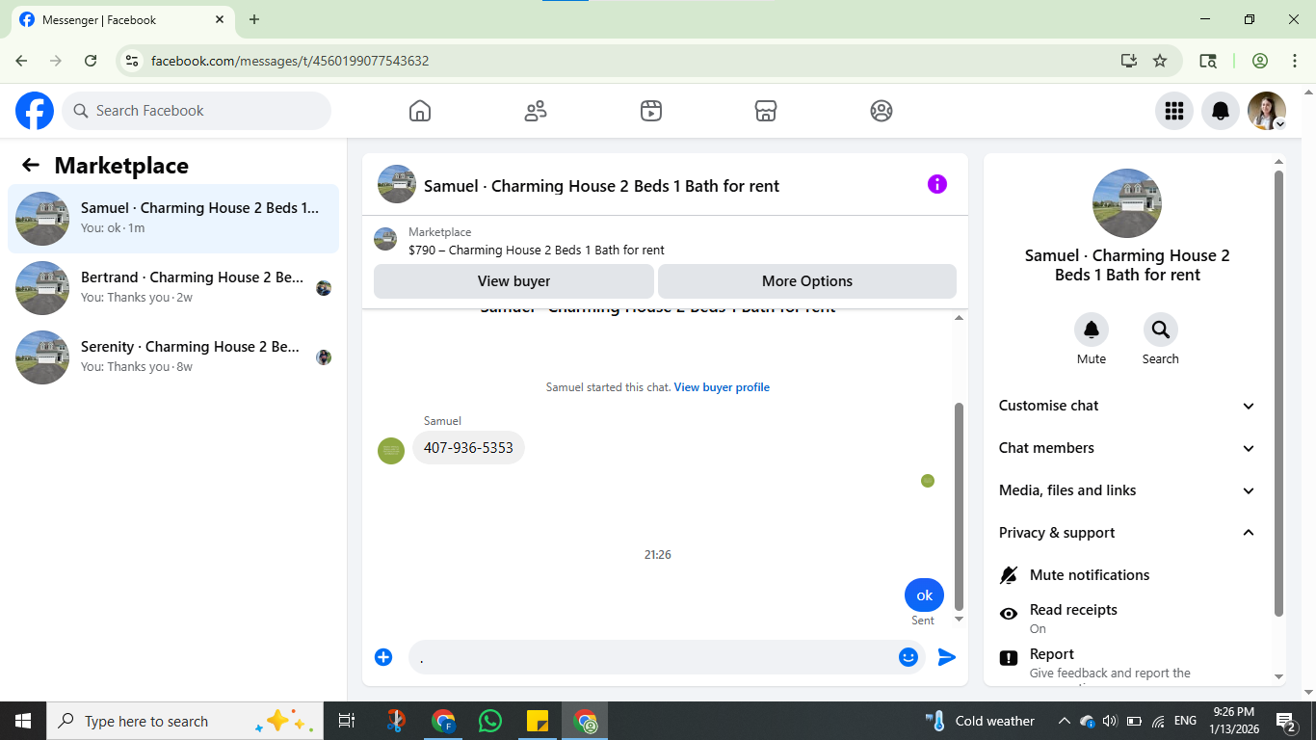Image resolution: width=1316 pixels, height=740 pixels.
Task: Focus the Search Facebook field
Action: (x=197, y=111)
